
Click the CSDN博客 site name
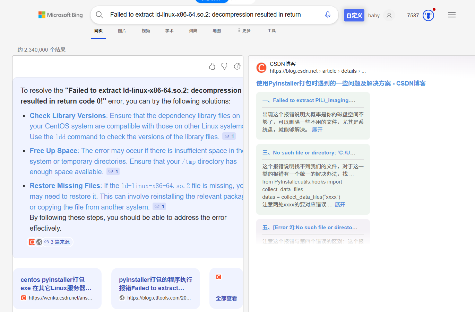283,64
